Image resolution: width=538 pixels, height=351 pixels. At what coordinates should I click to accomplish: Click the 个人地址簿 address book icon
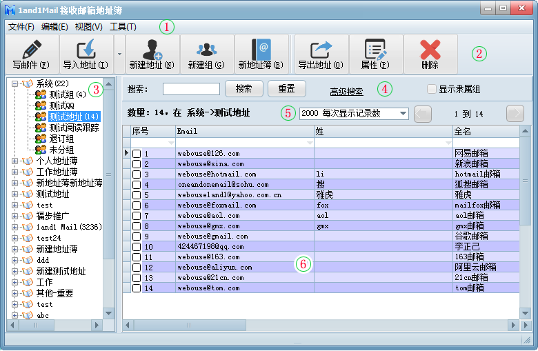(x=28, y=161)
